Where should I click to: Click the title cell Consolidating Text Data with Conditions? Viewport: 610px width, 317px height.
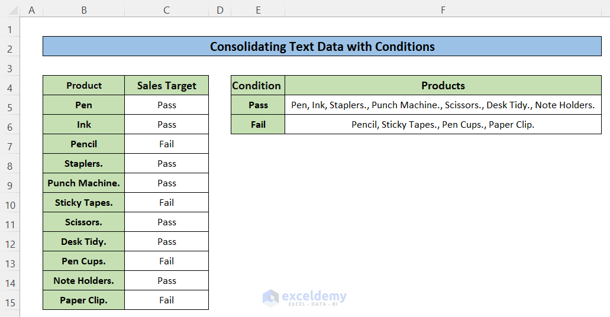pos(322,46)
